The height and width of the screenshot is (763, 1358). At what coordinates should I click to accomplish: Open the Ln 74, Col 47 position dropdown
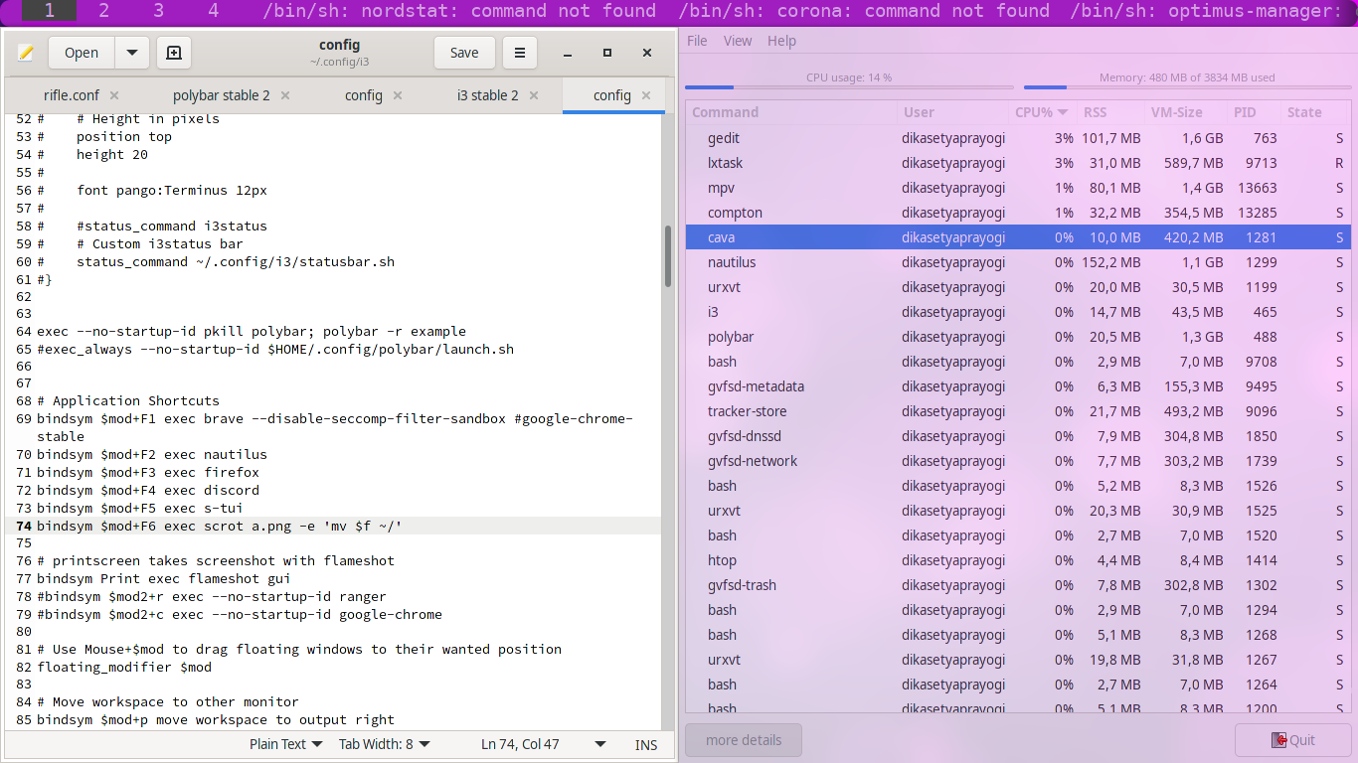pyautogui.click(x=543, y=744)
